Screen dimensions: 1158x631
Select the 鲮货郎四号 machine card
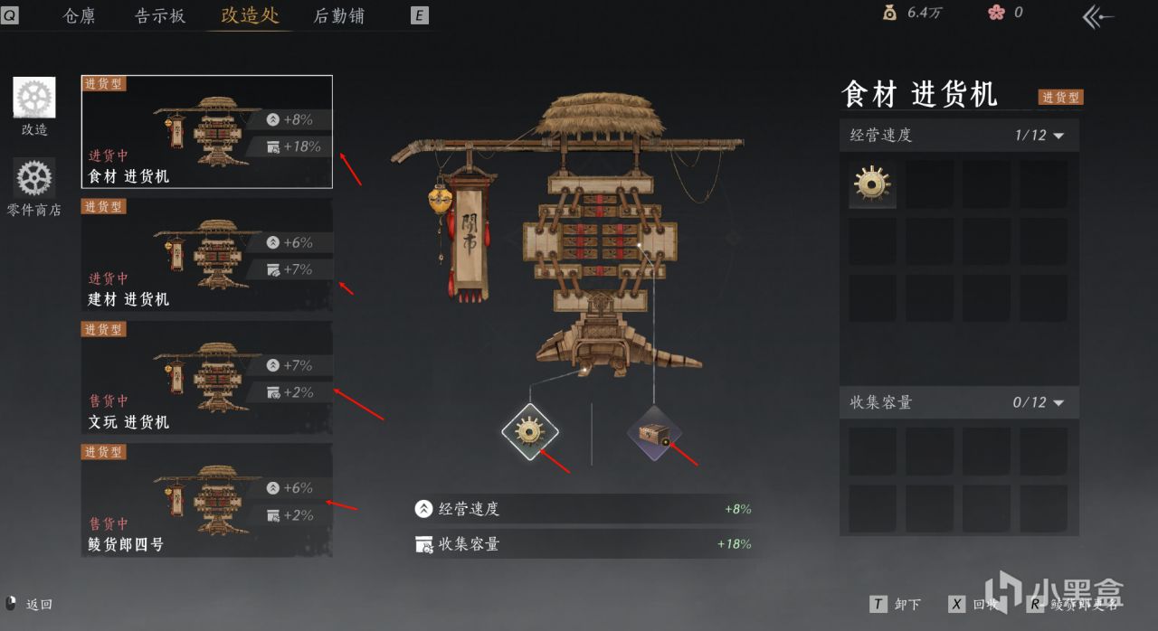(x=207, y=500)
